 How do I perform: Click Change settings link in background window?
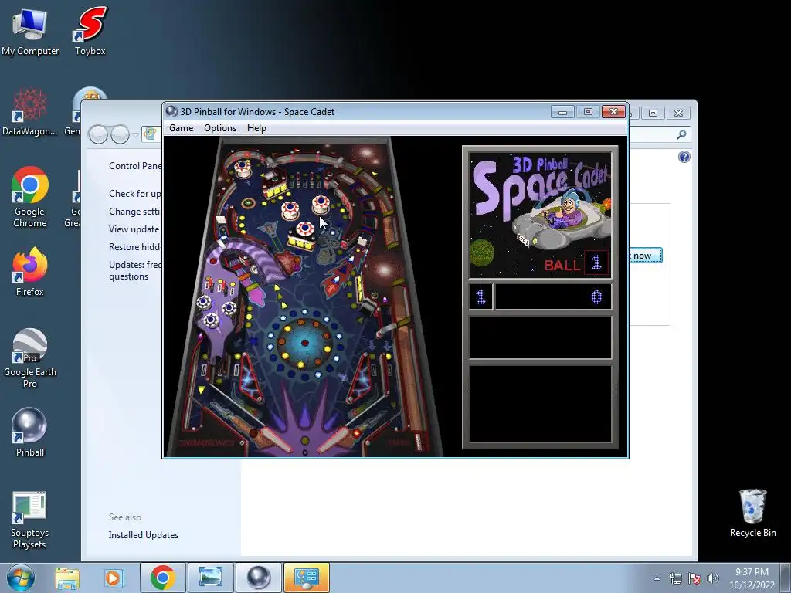tap(135, 212)
